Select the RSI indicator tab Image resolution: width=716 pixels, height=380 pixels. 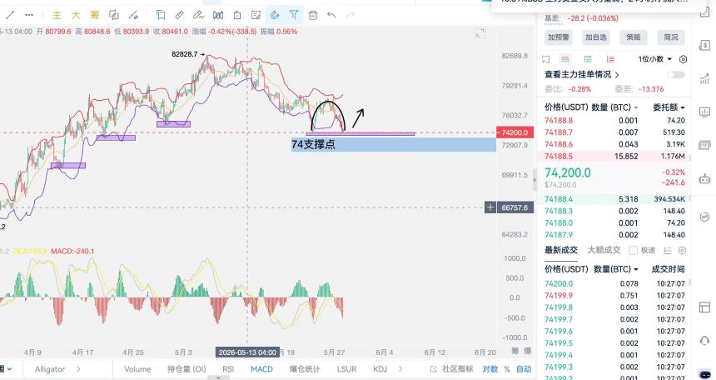coord(228,369)
